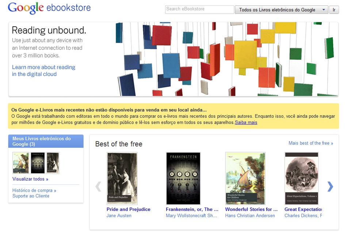This screenshot has width=347, height=232.
Task: Open the Great Expectations book cover
Action: point(301,178)
